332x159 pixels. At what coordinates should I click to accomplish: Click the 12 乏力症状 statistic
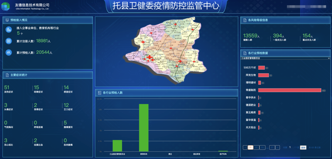[68, 107]
